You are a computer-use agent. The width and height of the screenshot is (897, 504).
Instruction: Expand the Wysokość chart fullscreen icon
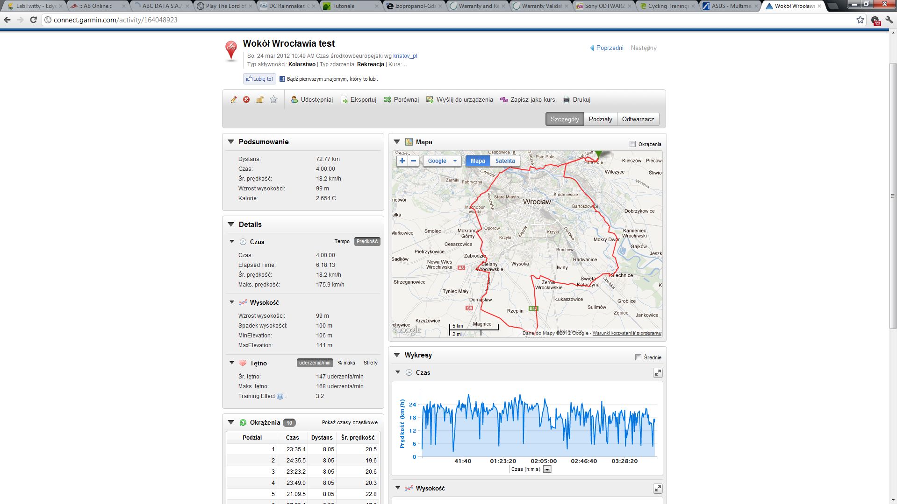click(658, 489)
